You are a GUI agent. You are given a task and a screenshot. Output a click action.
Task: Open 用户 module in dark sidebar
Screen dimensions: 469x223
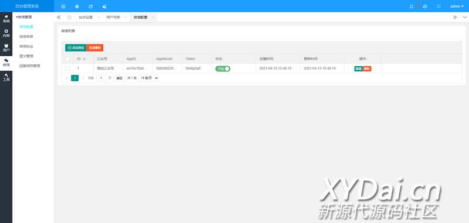click(6, 48)
